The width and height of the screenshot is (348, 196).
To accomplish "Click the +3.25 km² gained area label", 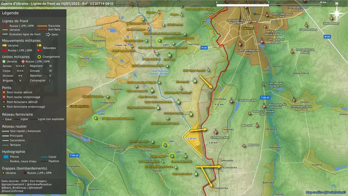I will (191, 138).
